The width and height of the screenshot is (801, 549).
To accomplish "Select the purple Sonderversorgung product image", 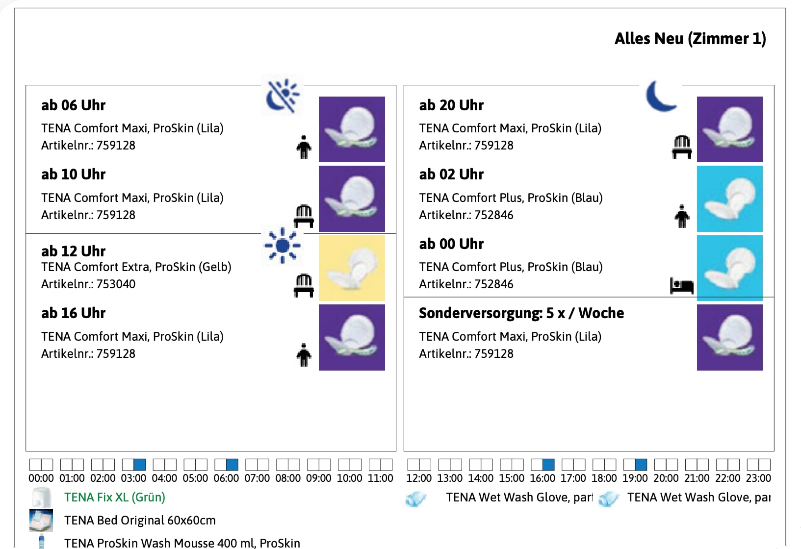I will point(729,337).
